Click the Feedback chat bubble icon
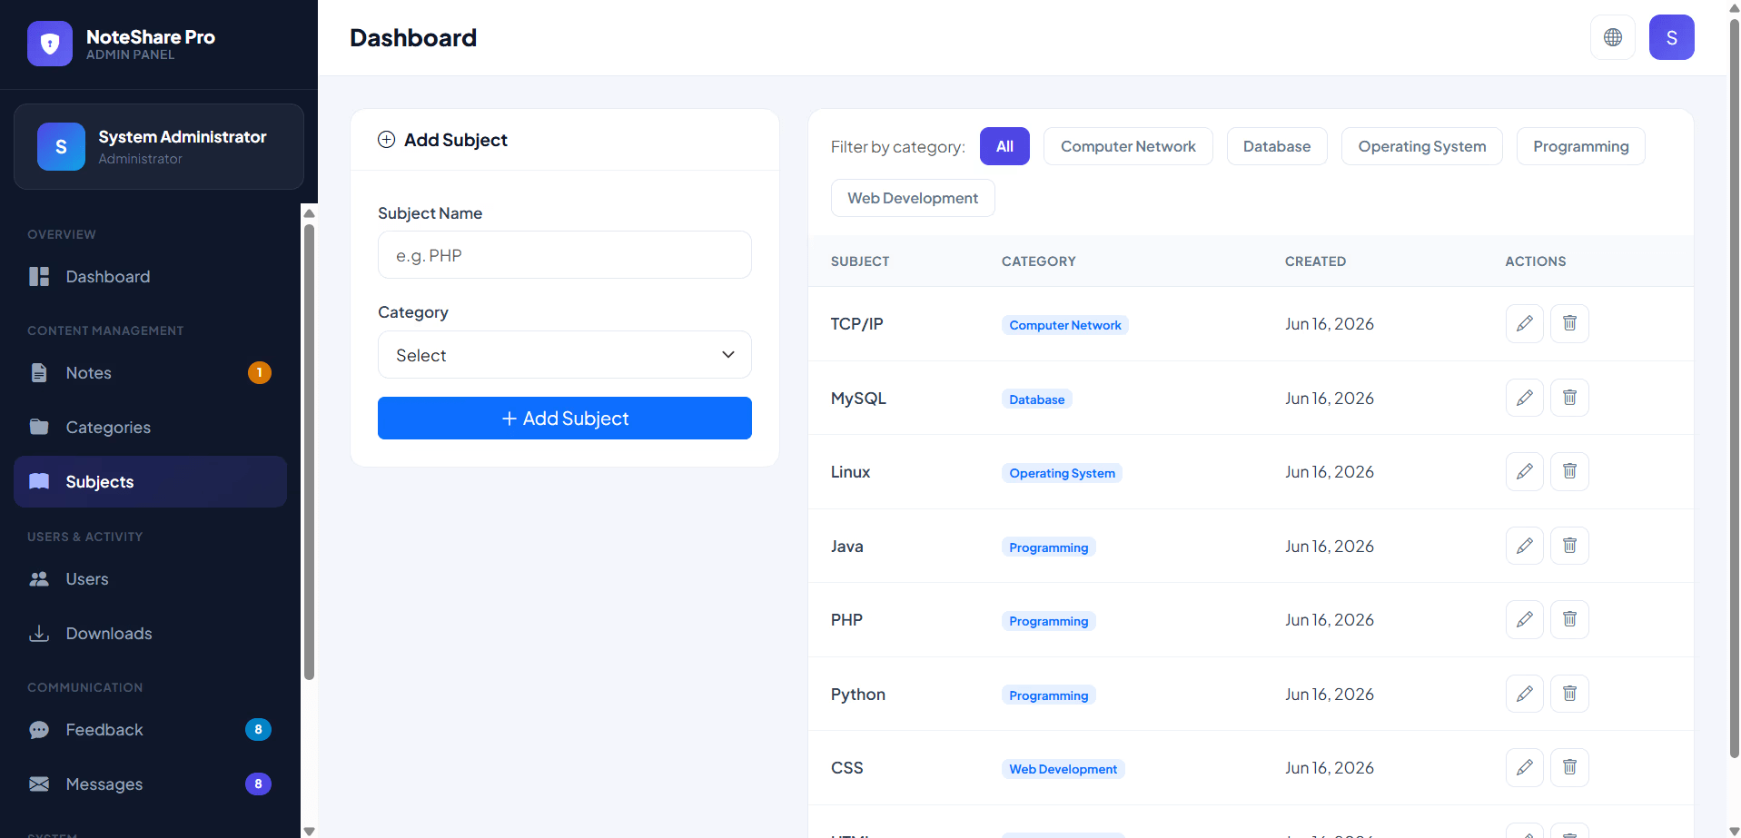This screenshot has width=1741, height=838. [x=39, y=730]
